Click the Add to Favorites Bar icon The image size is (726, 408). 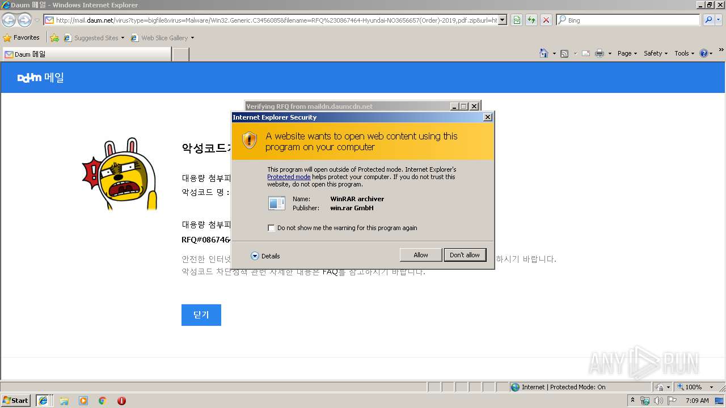click(54, 38)
